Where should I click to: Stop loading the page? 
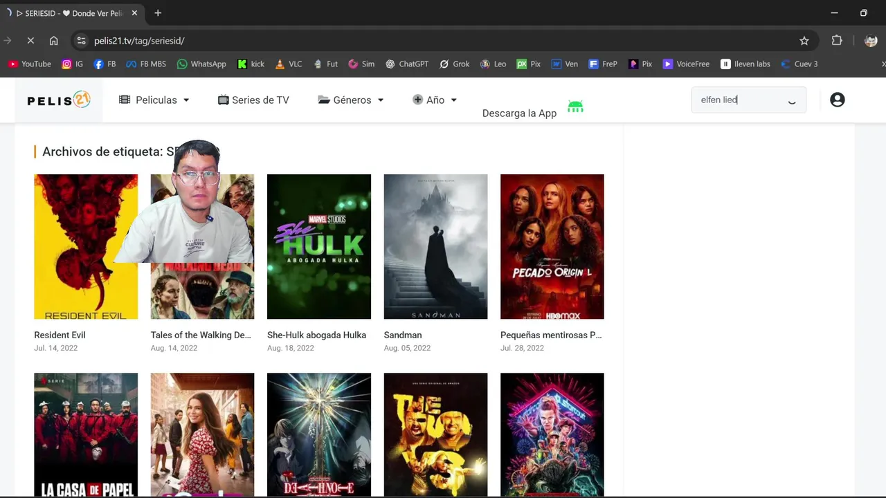coord(30,41)
